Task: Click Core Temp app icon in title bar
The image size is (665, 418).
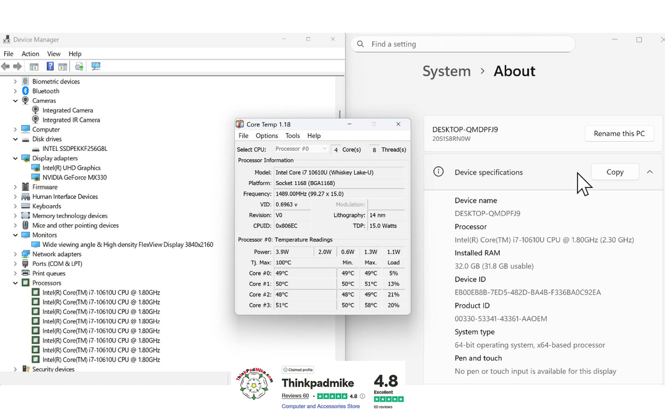Action: (x=240, y=124)
